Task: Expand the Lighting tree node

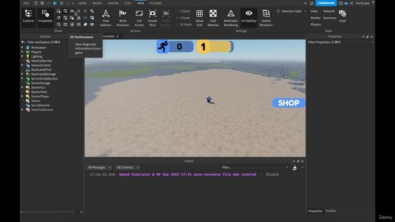Action: pos(22,56)
